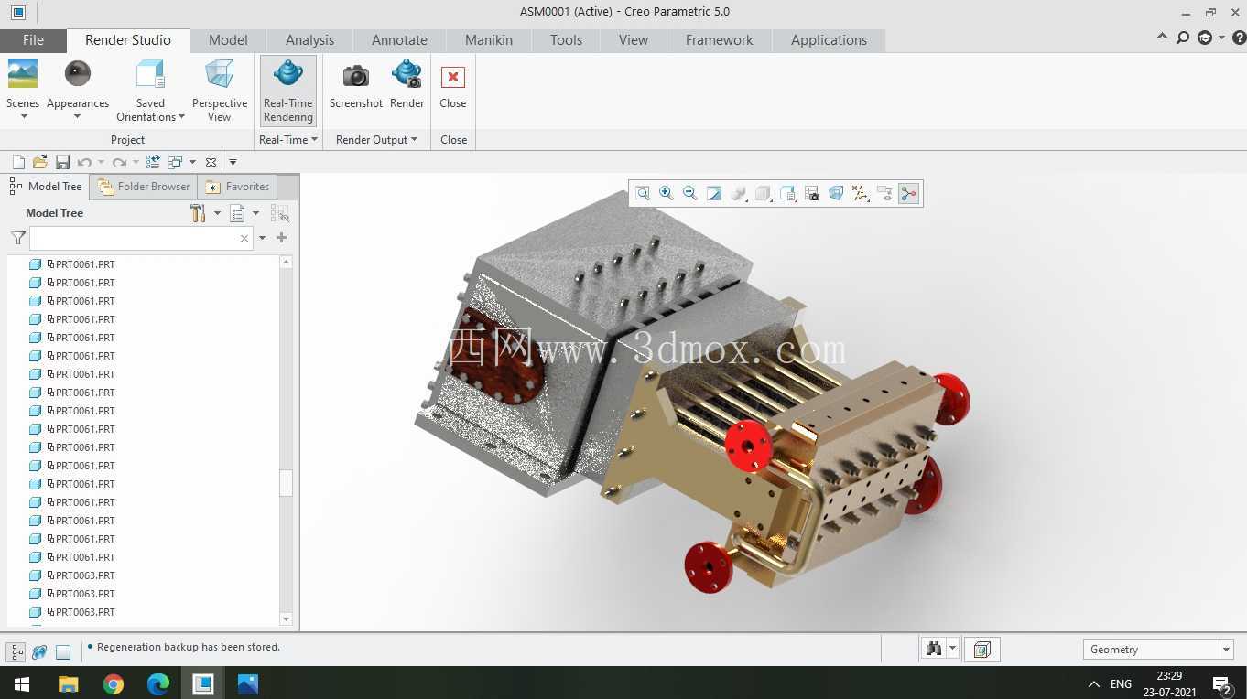Click the plus icon beside tree search
Image resolution: width=1247 pixels, height=699 pixels.
click(281, 238)
